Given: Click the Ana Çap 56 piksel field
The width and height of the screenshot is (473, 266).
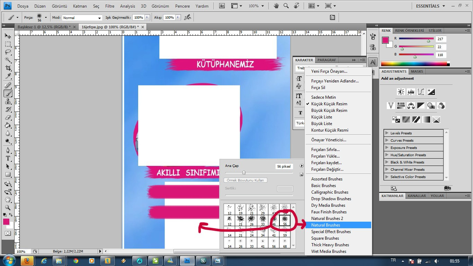Looking at the screenshot, I should 284,166.
